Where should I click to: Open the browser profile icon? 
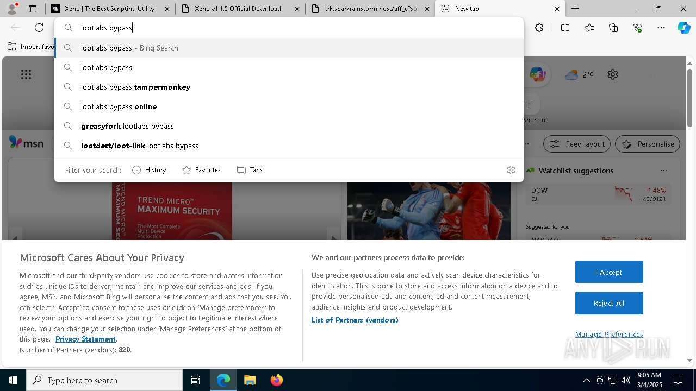pyautogui.click(x=12, y=9)
